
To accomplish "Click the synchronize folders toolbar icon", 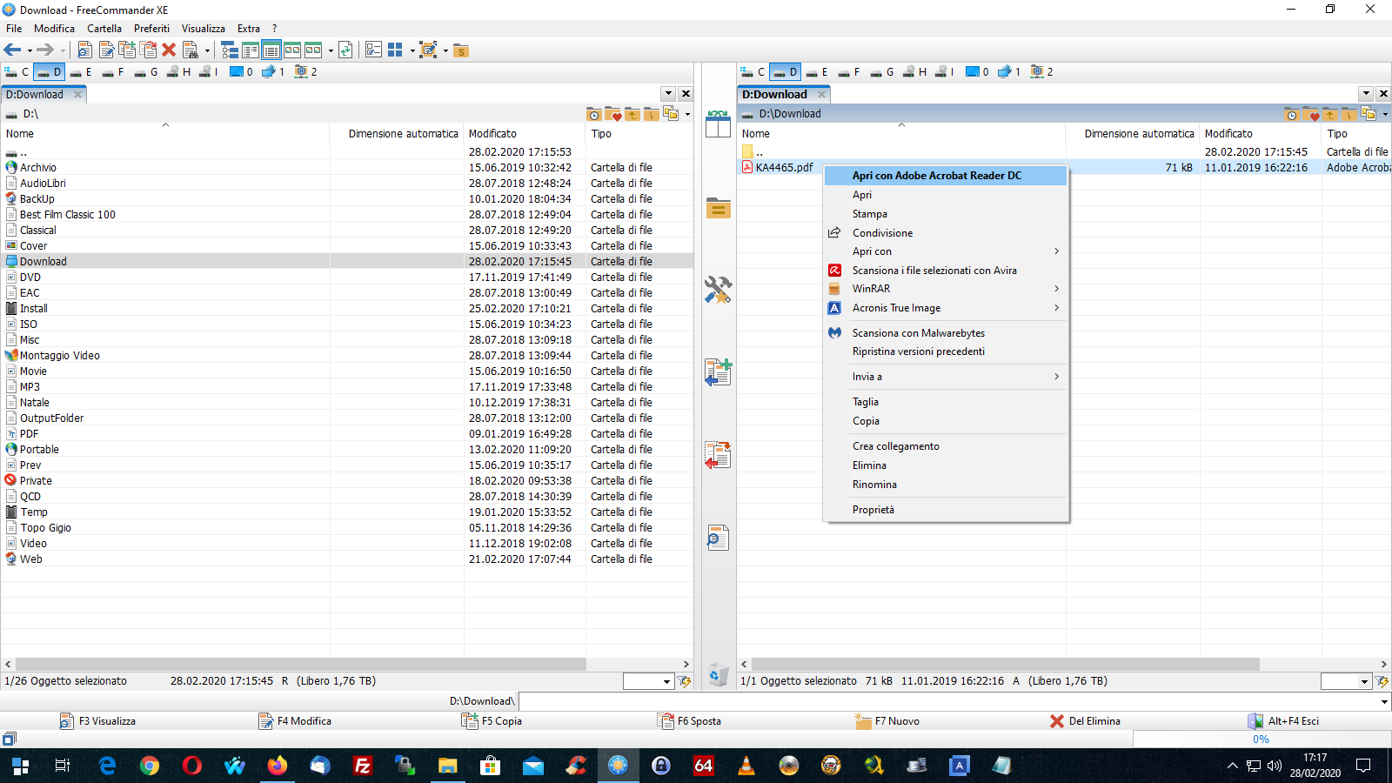I will (345, 50).
